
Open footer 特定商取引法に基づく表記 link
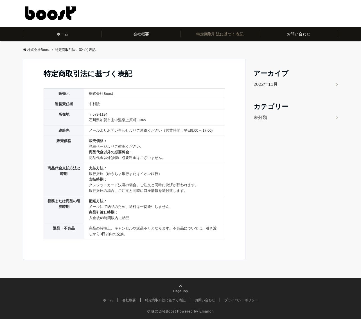pos(165,300)
